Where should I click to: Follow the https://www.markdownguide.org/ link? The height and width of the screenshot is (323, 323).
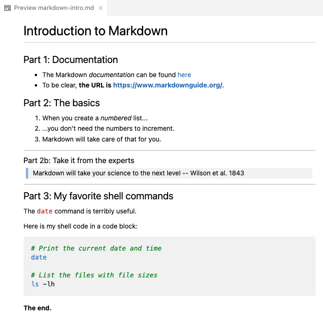click(x=168, y=85)
